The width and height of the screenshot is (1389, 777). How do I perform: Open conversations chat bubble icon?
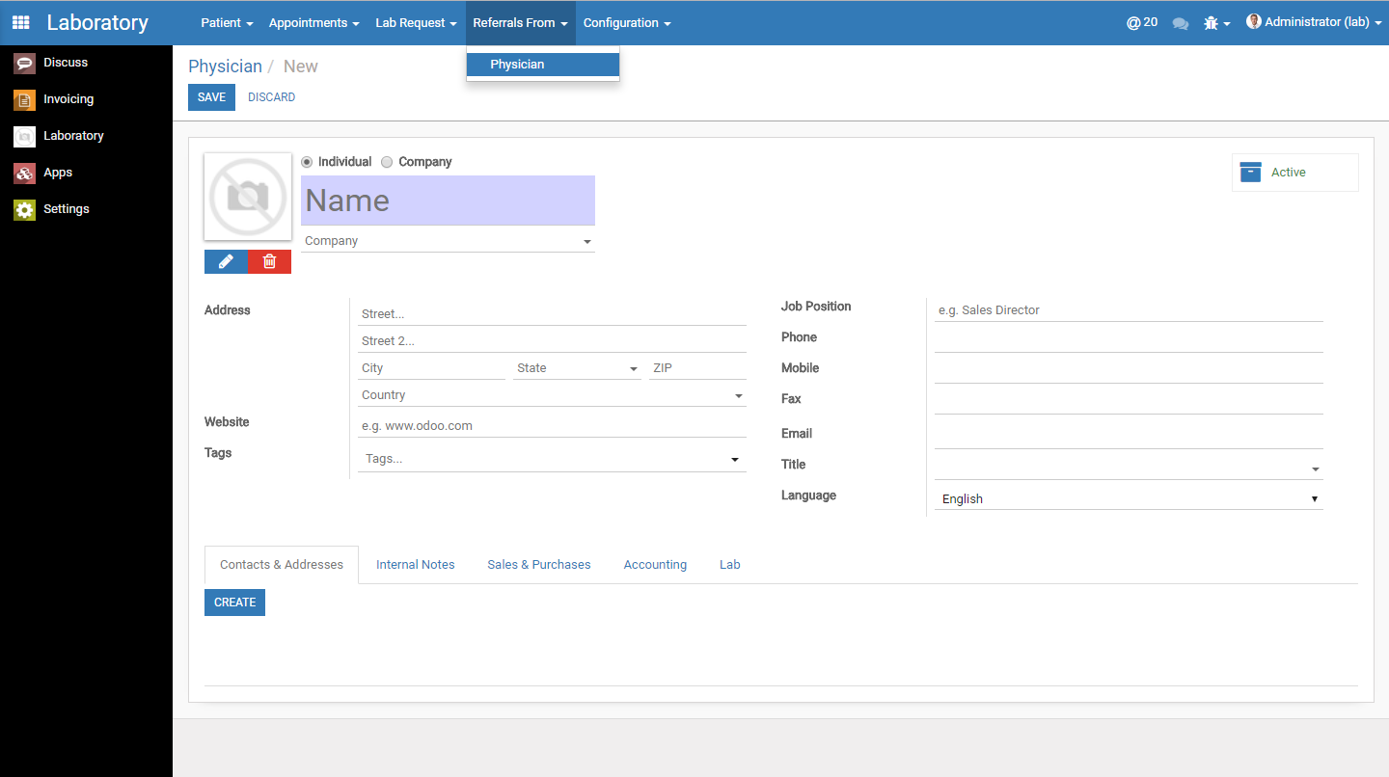[1180, 23]
